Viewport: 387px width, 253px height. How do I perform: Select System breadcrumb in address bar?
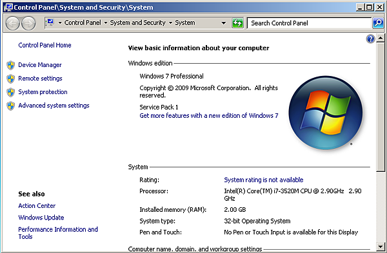click(x=185, y=23)
